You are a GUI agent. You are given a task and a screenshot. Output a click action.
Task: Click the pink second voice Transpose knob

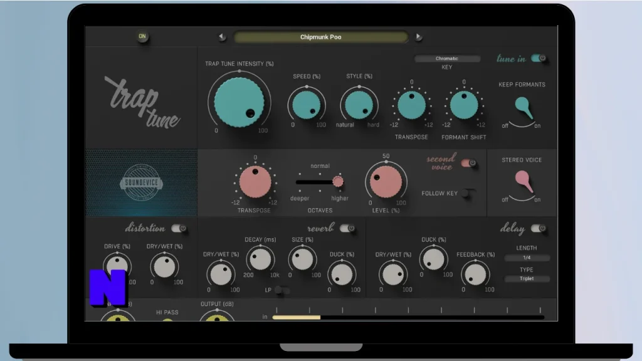[x=255, y=182]
